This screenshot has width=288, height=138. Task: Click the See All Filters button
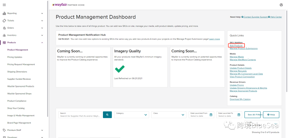[252, 115]
